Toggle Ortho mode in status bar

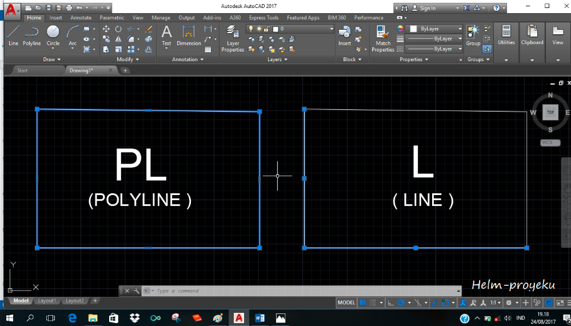coord(391,303)
